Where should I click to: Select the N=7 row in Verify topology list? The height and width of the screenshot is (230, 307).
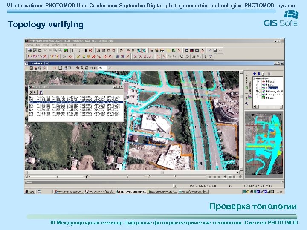pos(76,115)
